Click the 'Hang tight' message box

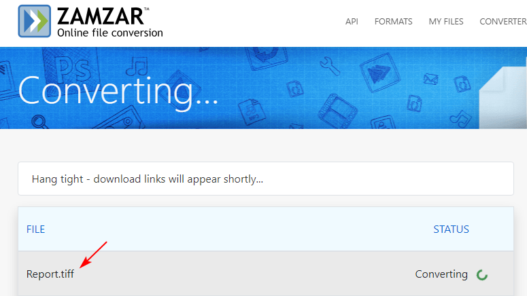coord(265,179)
